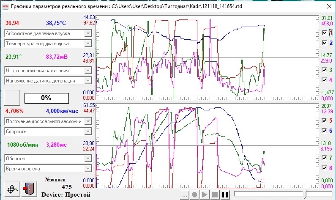Uncheck graph channel 4 checkbox
The width and height of the screenshot is (336, 200).
325,80
